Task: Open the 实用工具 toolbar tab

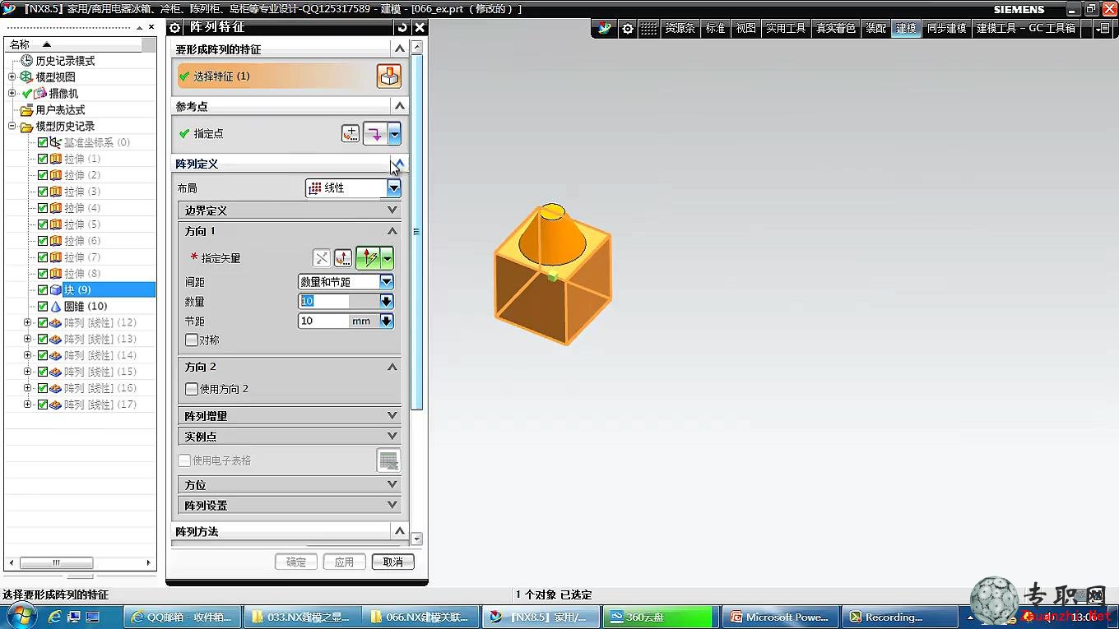Action: pyautogui.click(x=786, y=28)
